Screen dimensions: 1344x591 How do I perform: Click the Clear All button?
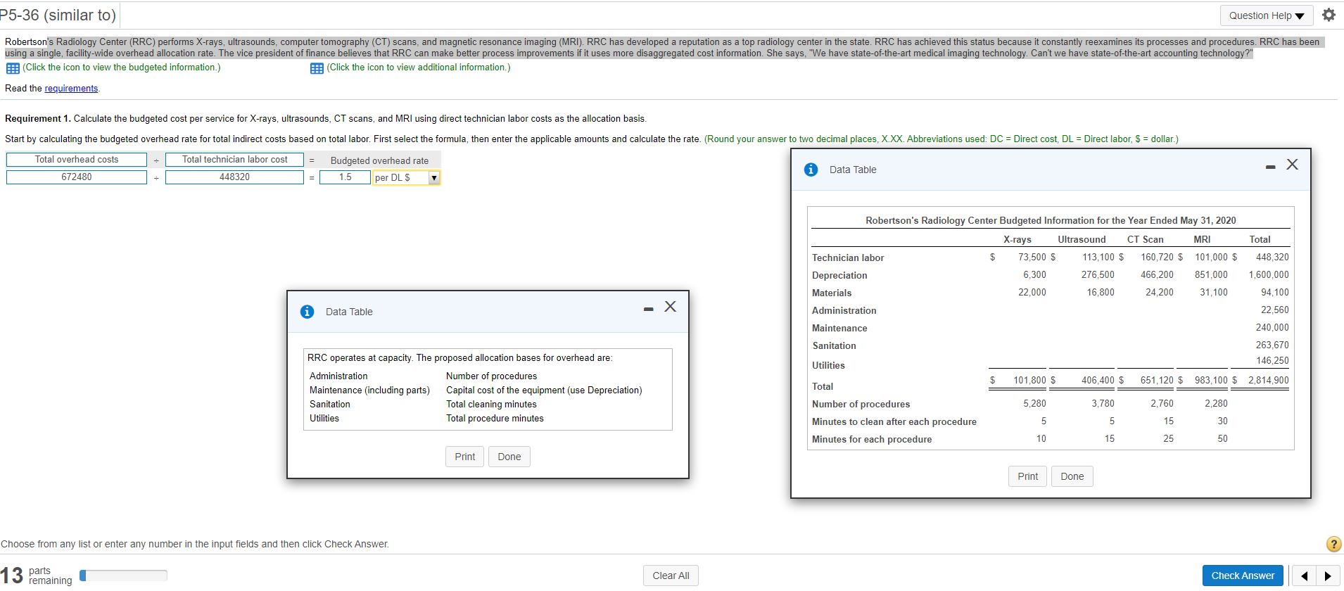(671, 576)
